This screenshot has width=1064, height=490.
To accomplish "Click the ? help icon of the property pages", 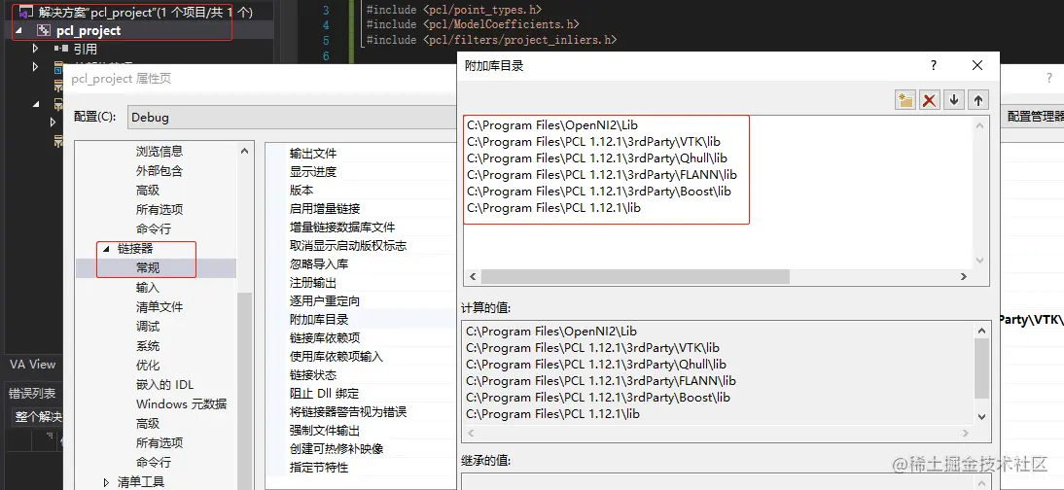I will click(1049, 78).
